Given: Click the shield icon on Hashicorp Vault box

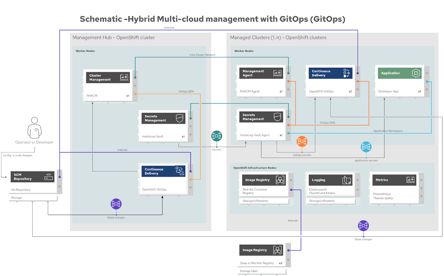Looking at the screenshot, I should (x=180, y=118).
